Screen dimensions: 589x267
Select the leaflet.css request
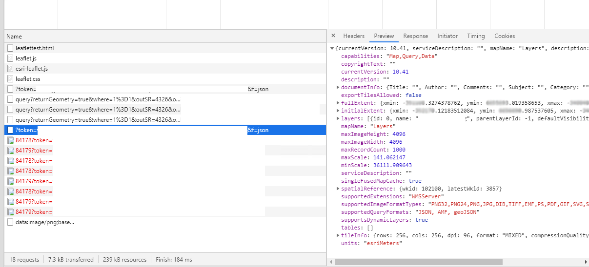tap(165, 79)
